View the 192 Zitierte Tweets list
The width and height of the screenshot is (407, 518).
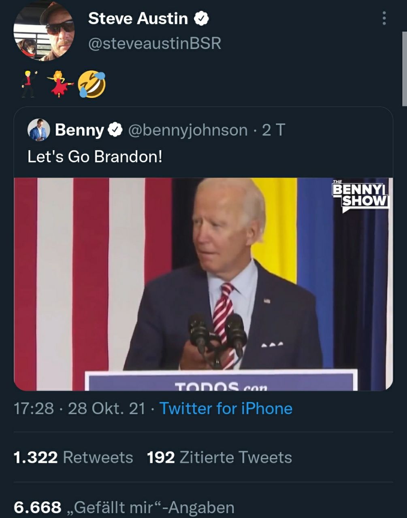pos(219,457)
